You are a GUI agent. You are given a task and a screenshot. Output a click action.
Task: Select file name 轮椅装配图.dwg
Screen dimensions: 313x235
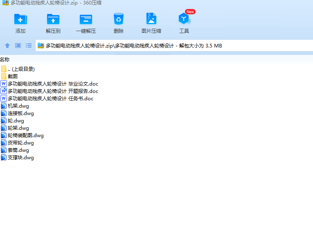coord(25,136)
